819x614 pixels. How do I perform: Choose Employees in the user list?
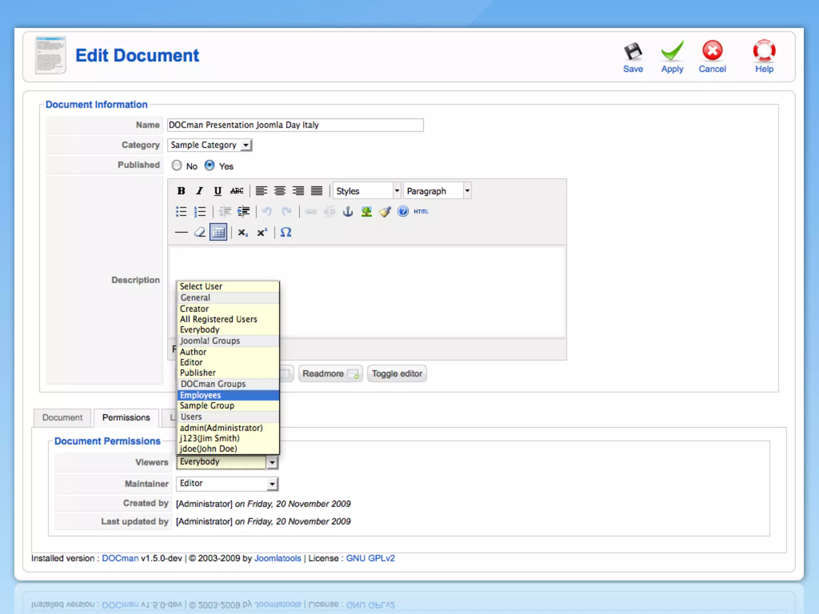pos(228,395)
